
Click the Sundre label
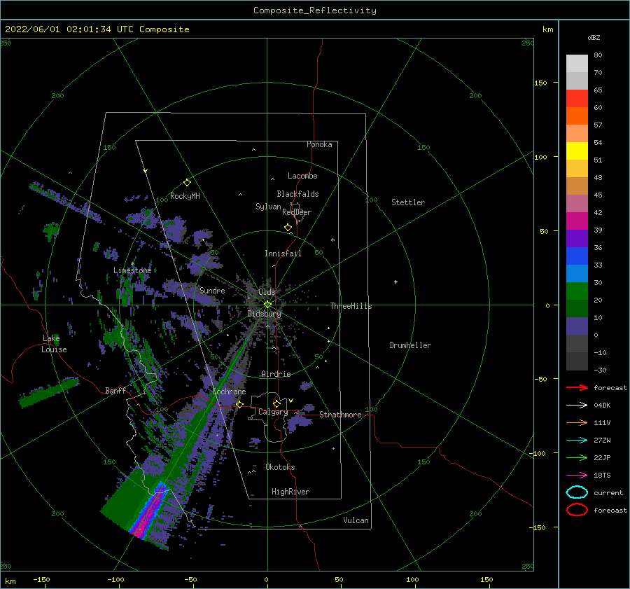pyautogui.click(x=212, y=290)
